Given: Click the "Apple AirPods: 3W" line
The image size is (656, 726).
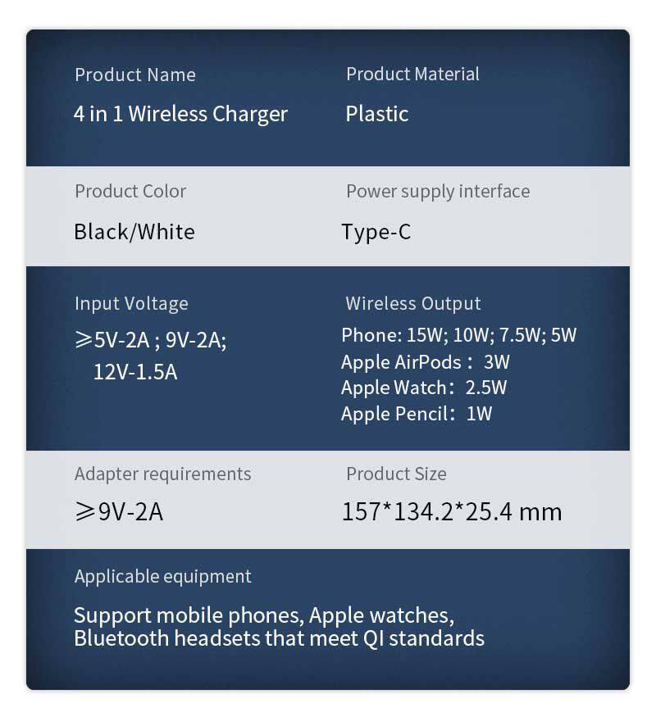Looking at the screenshot, I should [x=426, y=361].
